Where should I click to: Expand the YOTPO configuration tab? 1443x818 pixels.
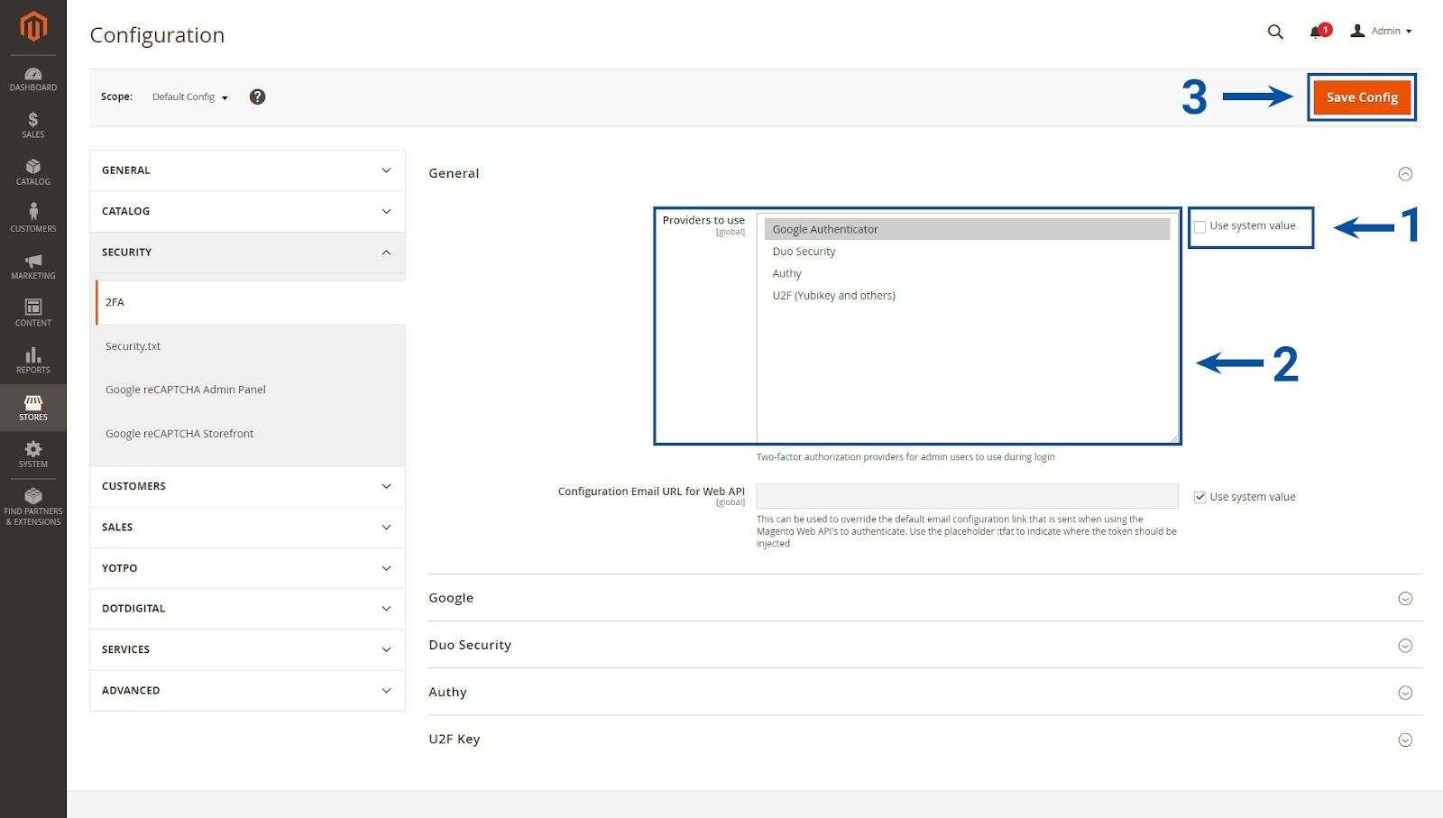[x=247, y=568]
